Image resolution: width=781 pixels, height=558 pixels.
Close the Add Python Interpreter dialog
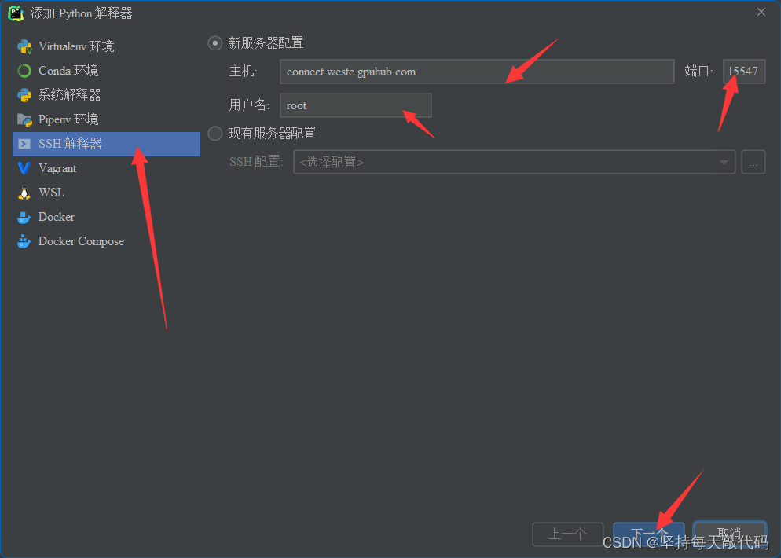761,13
